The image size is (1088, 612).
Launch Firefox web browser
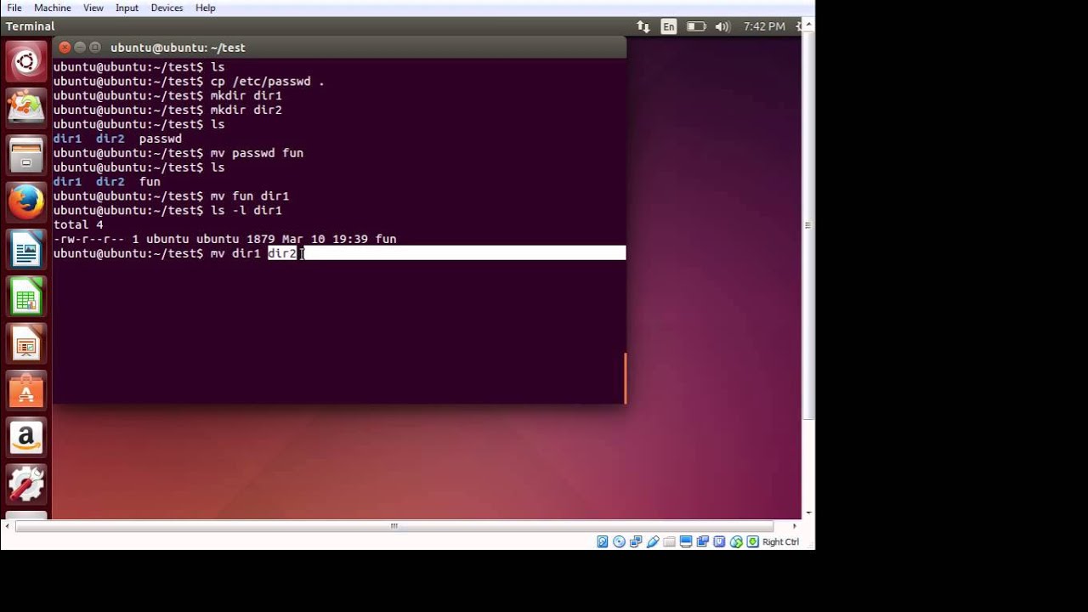pyautogui.click(x=26, y=202)
